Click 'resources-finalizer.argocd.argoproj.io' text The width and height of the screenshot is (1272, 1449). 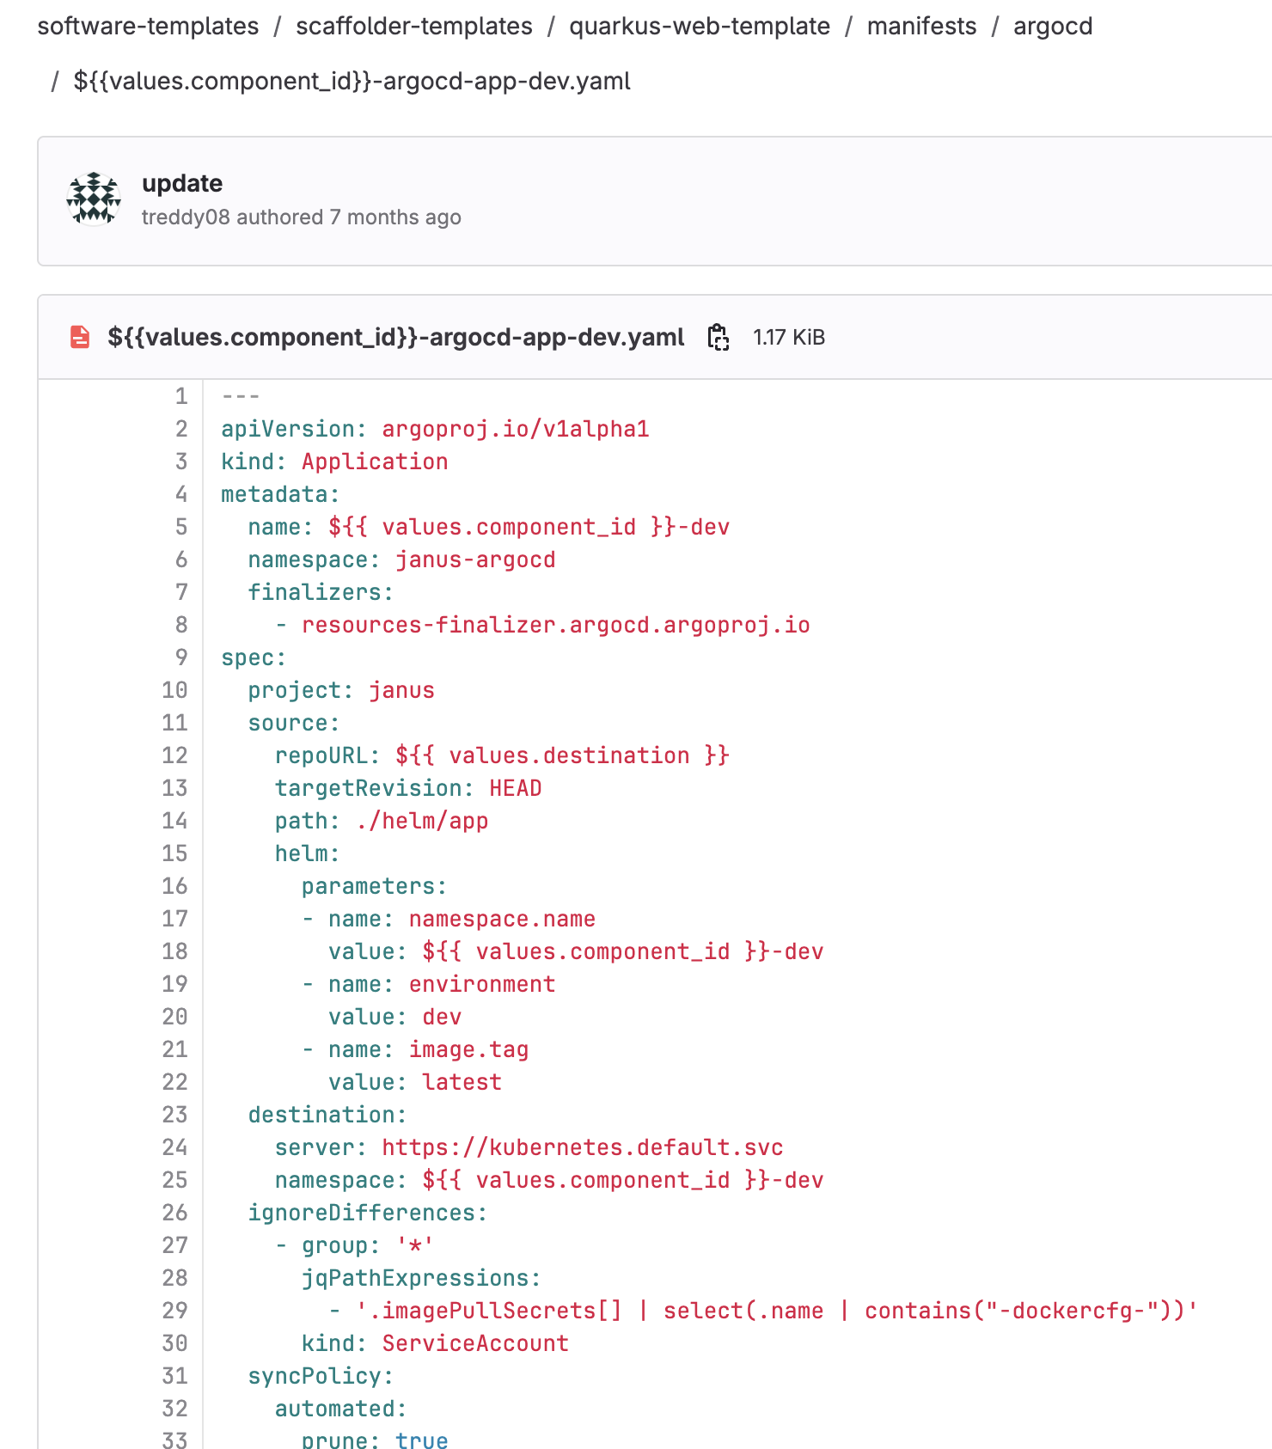(x=555, y=625)
